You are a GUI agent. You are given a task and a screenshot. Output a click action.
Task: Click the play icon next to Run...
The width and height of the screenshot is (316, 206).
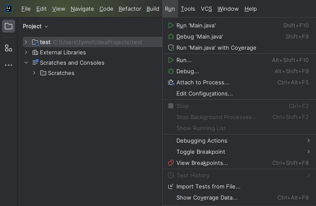[171, 60]
